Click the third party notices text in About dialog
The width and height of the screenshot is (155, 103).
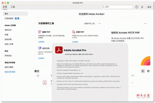(89, 88)
